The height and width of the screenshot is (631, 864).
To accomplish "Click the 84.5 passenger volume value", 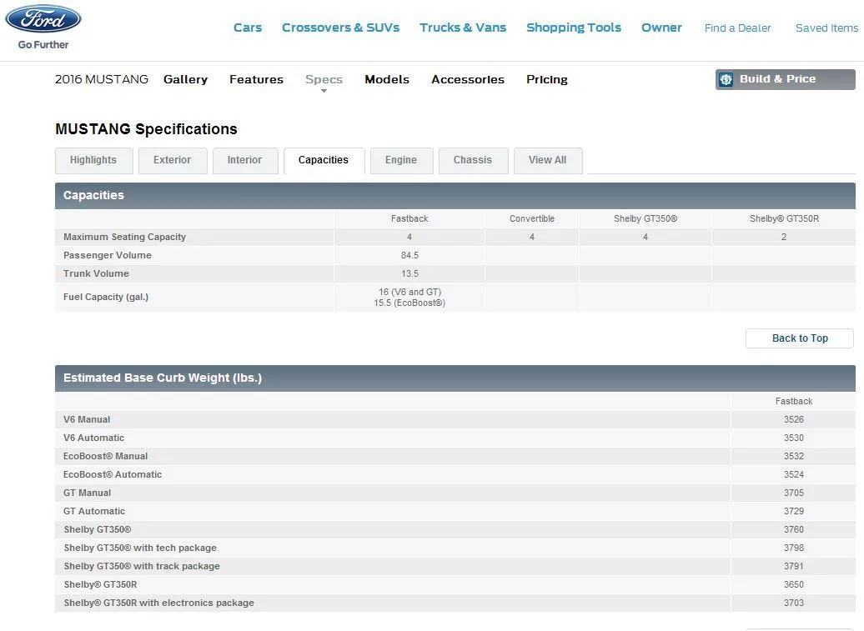I will pyautogui.click(x=409, y=255).
